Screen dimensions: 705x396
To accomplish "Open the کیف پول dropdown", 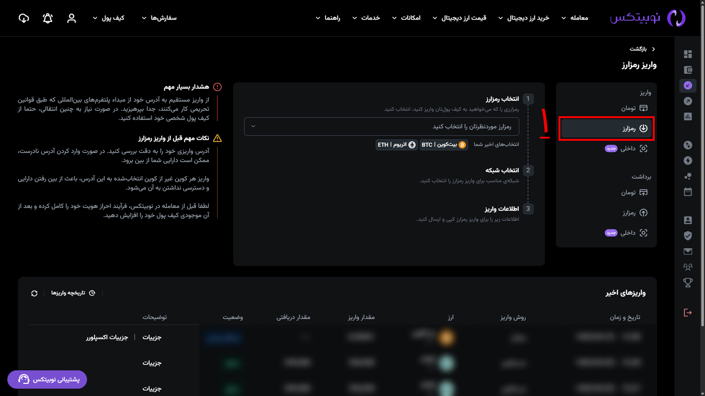I will tap(108, 18).
